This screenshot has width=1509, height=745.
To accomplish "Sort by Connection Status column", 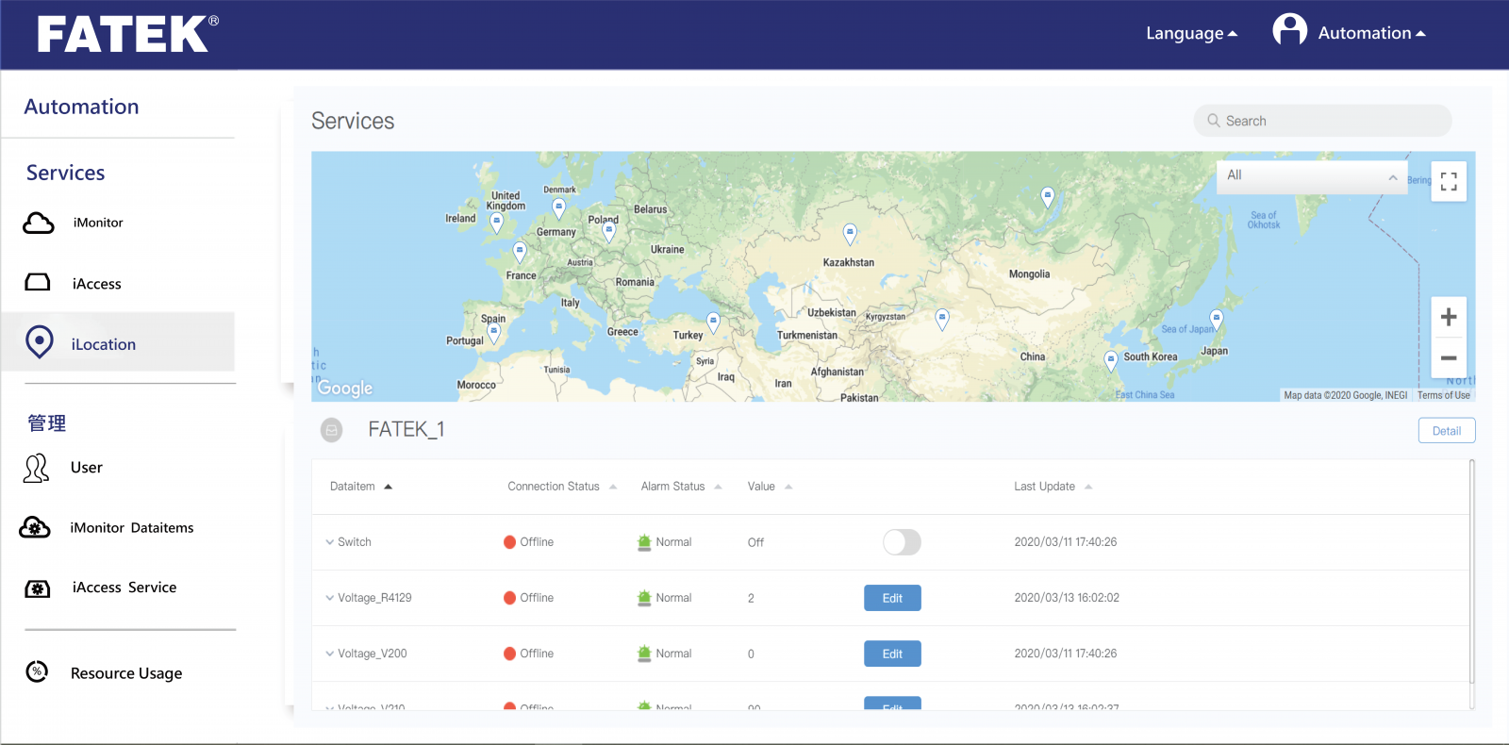I will tap(562, 487).
